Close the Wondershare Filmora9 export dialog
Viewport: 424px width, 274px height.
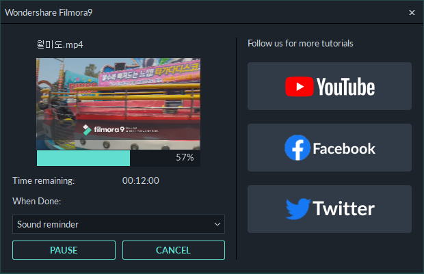click(412, 13)
